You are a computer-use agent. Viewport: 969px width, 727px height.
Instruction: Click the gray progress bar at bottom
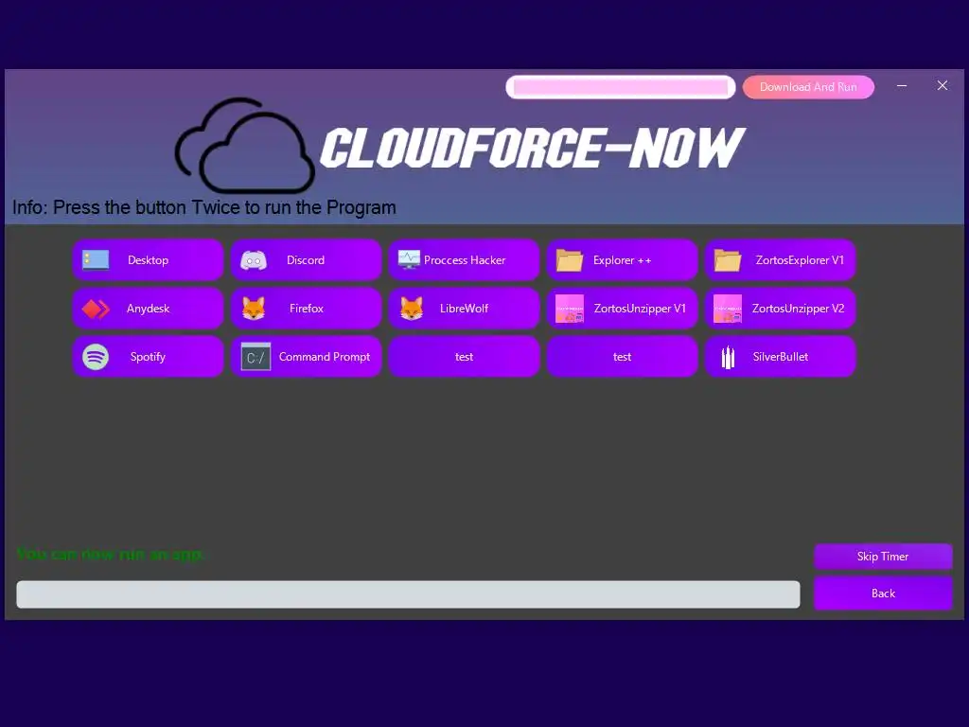tap(408, 594)
